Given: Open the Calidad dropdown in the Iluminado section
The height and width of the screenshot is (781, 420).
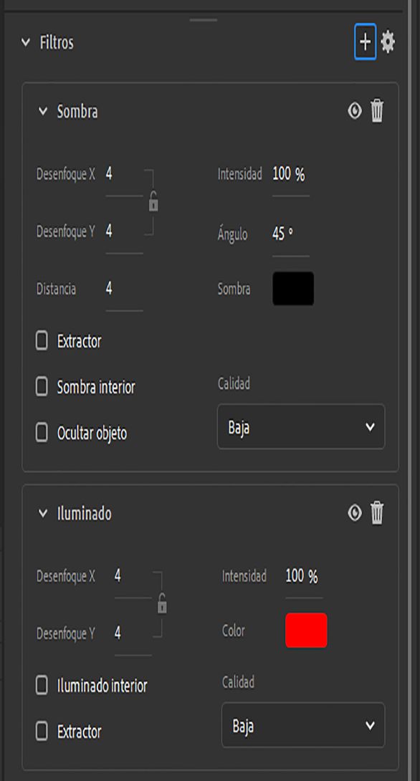Looking at the screenshot, I should click(302, 726).
